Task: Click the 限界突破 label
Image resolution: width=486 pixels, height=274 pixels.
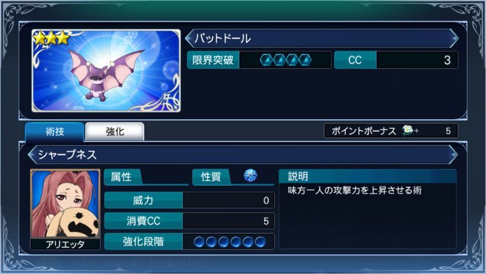Action: (x=213, y=60)
